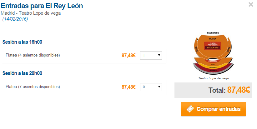The height and width of the screenshot is (129, 257).
Task: Click the Platea 7 asientos disponibles row
Action: pyautogui.click(x=84, y=87)
